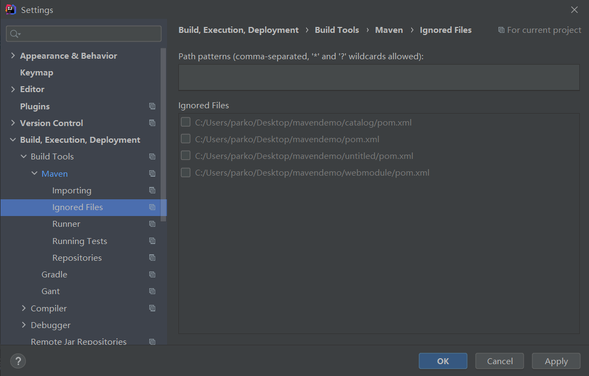This screenshot has height=376, width=589.
Task: Toggle the webmodule/pom.xml checkbox
Action: 185,172
